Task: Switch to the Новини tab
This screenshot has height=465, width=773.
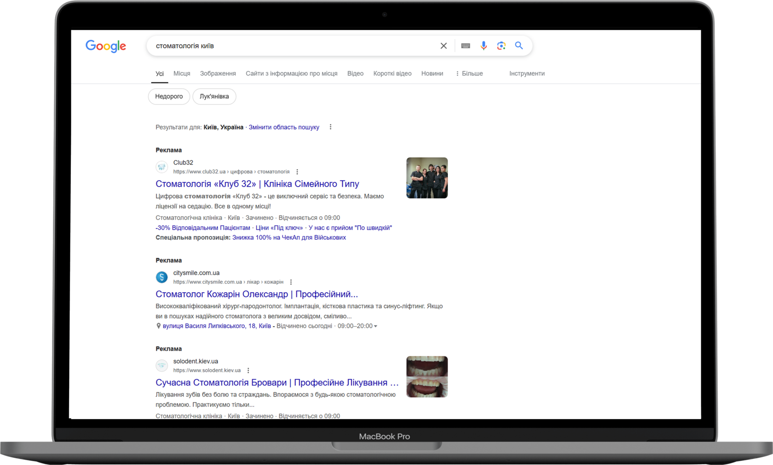Action: (x=433, y=74)
